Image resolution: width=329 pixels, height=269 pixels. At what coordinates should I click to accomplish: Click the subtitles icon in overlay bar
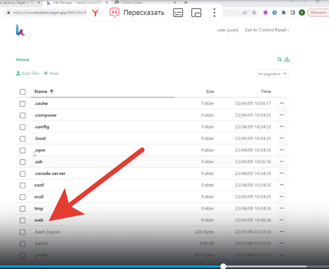click(178, 13)
